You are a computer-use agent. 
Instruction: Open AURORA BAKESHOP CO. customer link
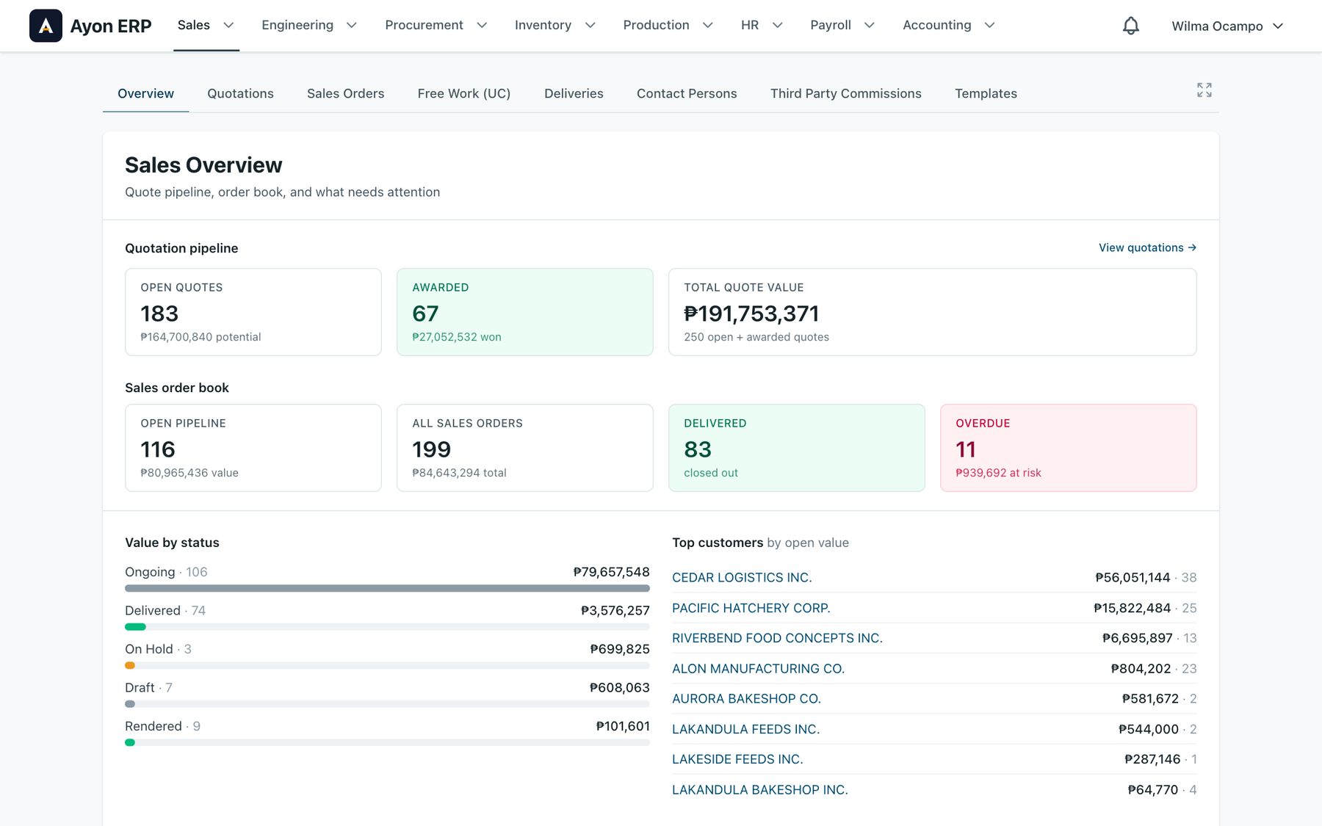click(746, 699)
